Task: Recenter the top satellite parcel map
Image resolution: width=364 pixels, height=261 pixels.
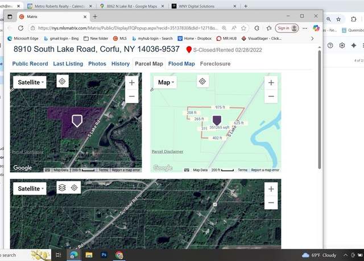Action: click(x=62, y=81)
